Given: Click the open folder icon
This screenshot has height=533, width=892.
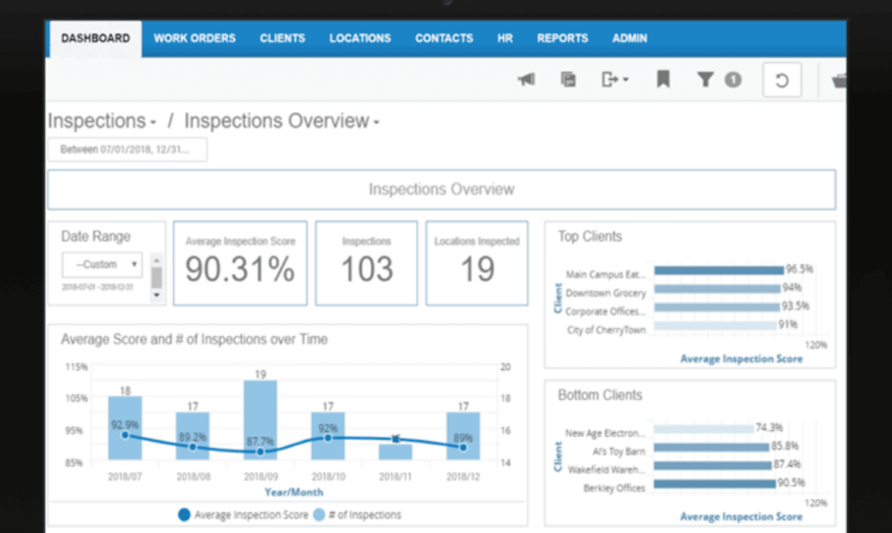Looking at the screenshot, I should (839, 82).
